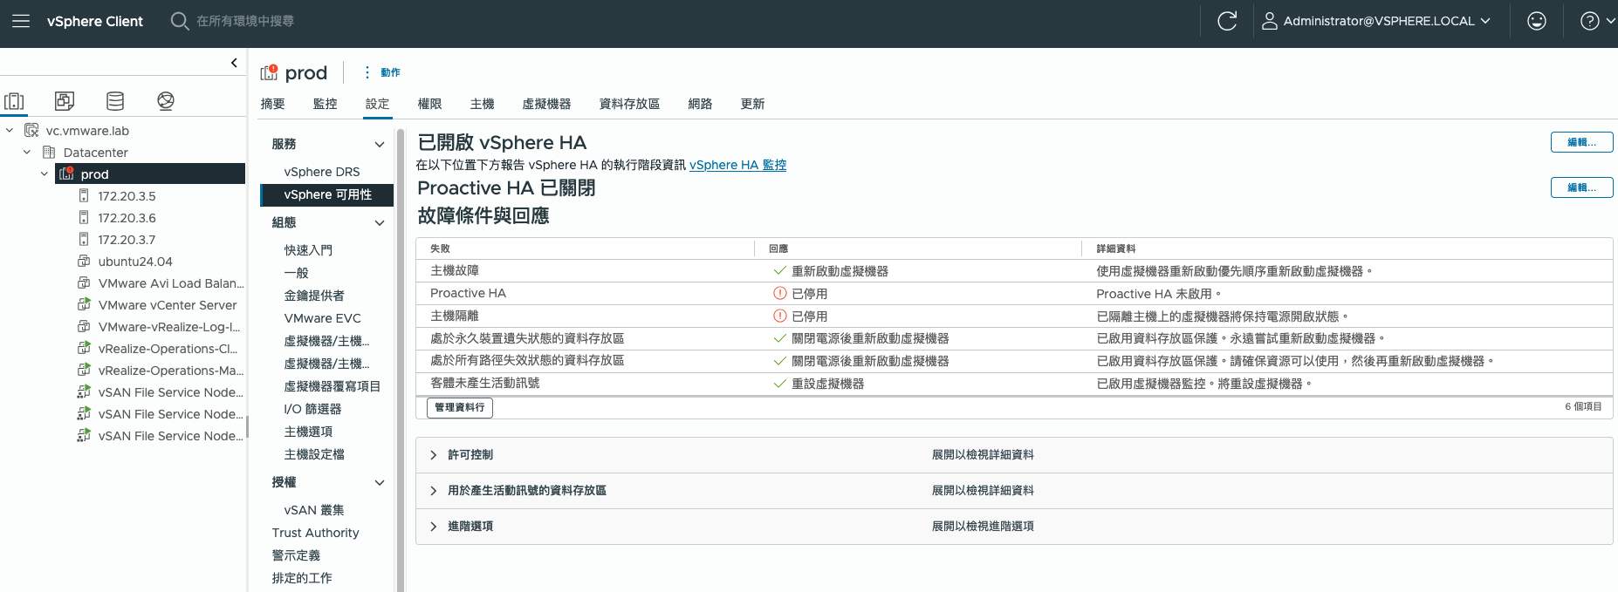Switch to VMs and Templates inventory view
The width and height of the screenshot is (1618, 592).
(65, 101)
